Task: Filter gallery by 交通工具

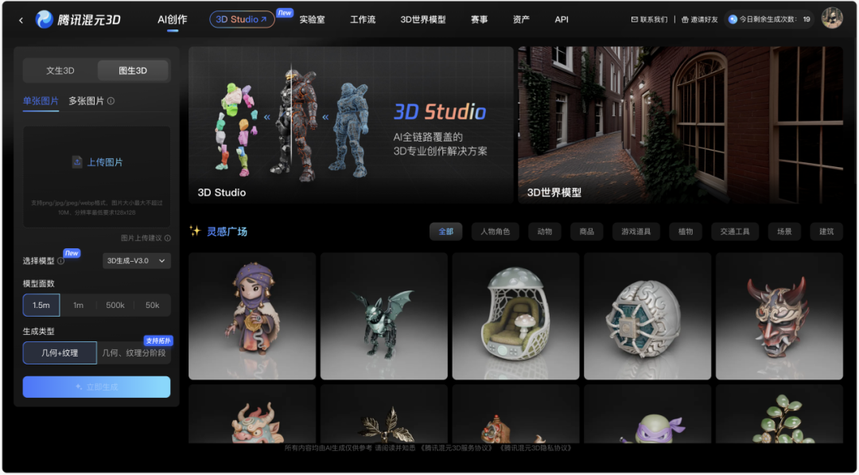Action: [x=735, y=232]
